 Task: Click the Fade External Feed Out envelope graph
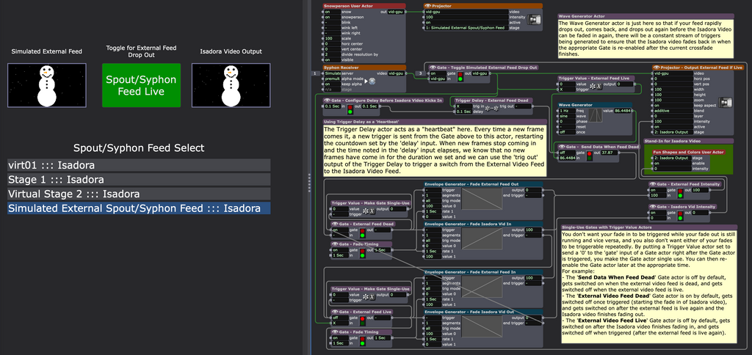480,198
